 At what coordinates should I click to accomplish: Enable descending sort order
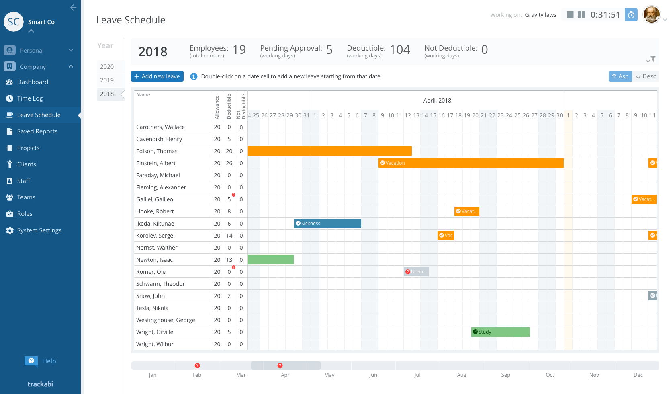(645, 76)
